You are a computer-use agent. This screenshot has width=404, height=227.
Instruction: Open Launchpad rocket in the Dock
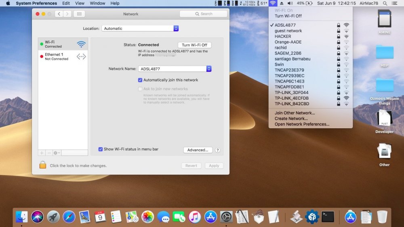(53, 217)
